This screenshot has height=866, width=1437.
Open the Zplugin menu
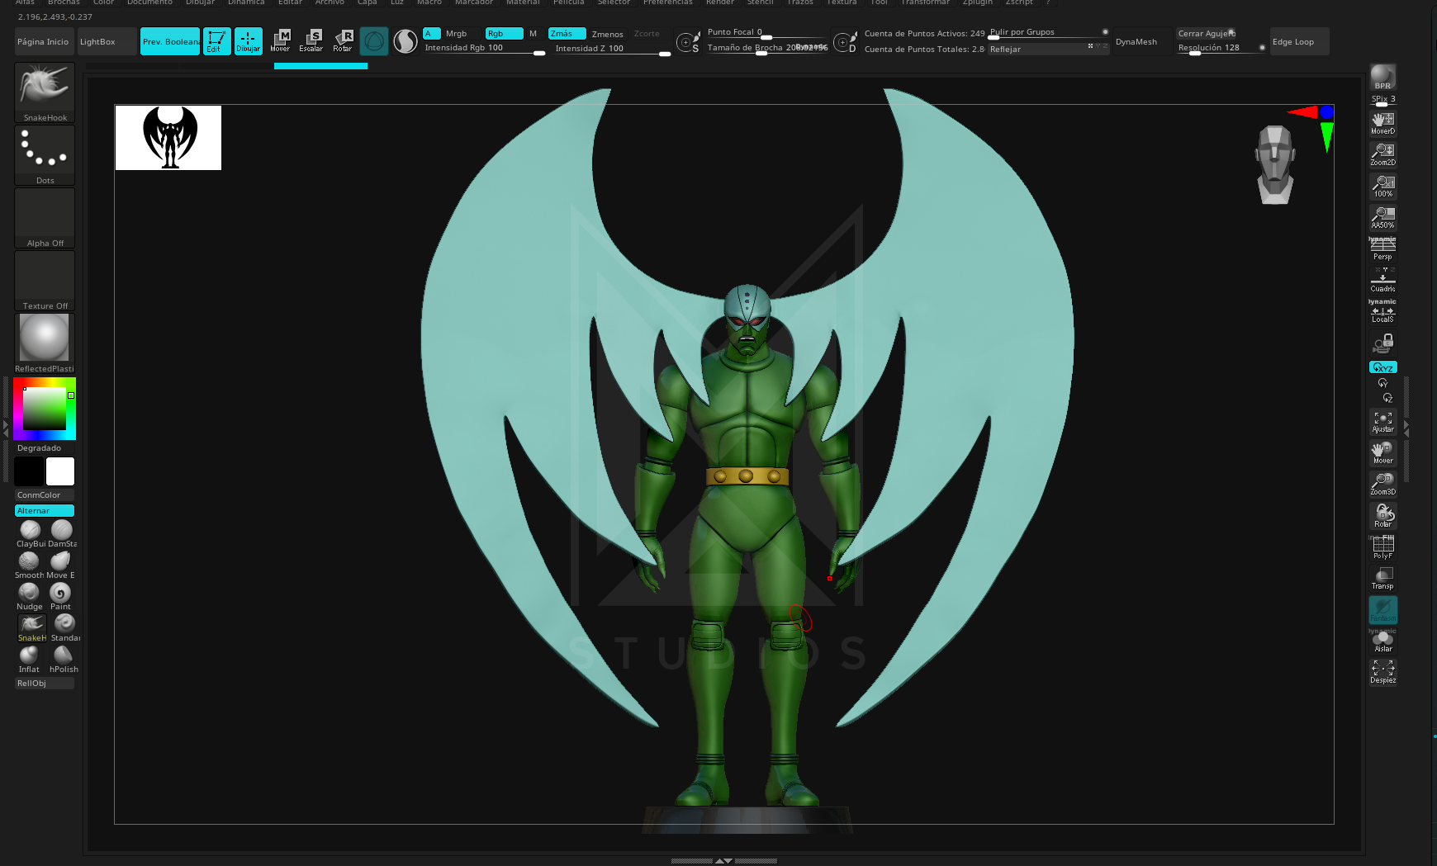[977, 2]
